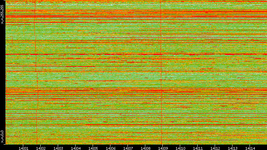The image size is (267, 150).
Task: Select the 14:07 time axis label
Action: click(x=128, y=148)
